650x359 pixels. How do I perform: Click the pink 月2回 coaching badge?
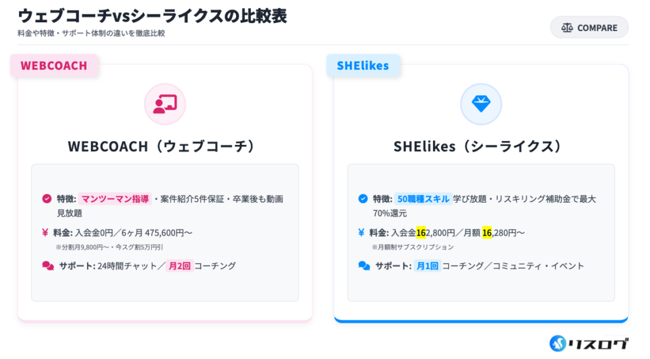pyautogui.click(x=178, y=266)
